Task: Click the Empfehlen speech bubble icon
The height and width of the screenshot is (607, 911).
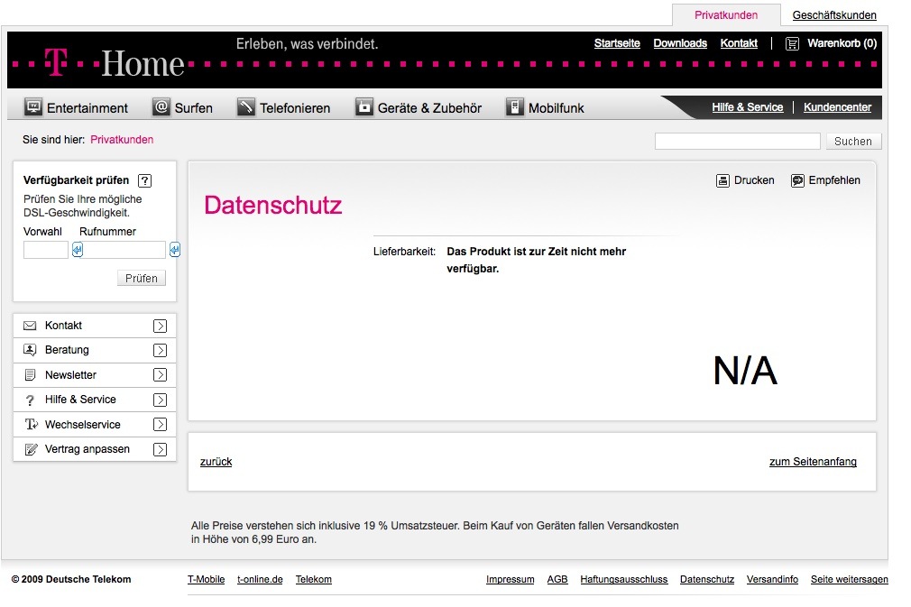Action: point(797,180)
